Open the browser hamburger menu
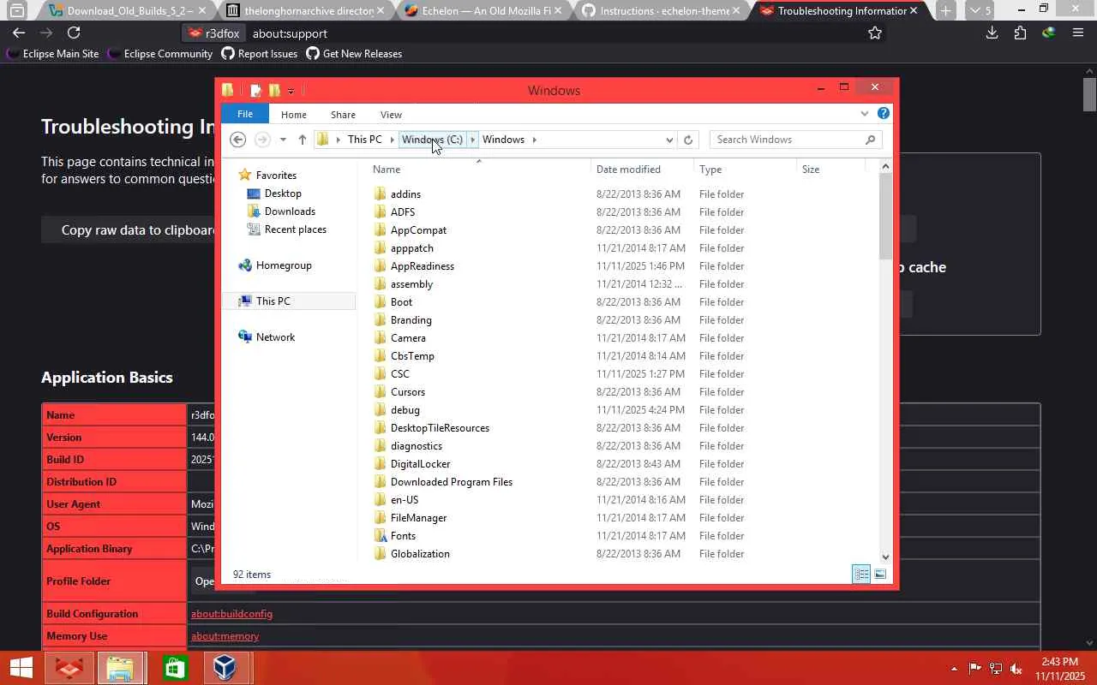The image size is (1097, 685). click(1078, 33)
